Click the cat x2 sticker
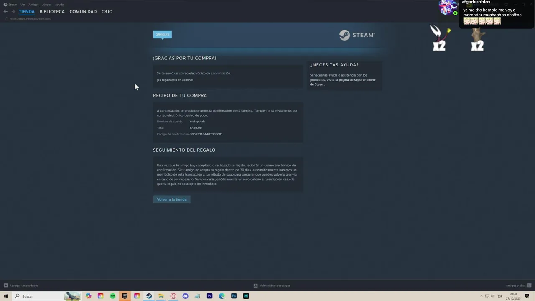535x301 pixels. click(478, 39)
